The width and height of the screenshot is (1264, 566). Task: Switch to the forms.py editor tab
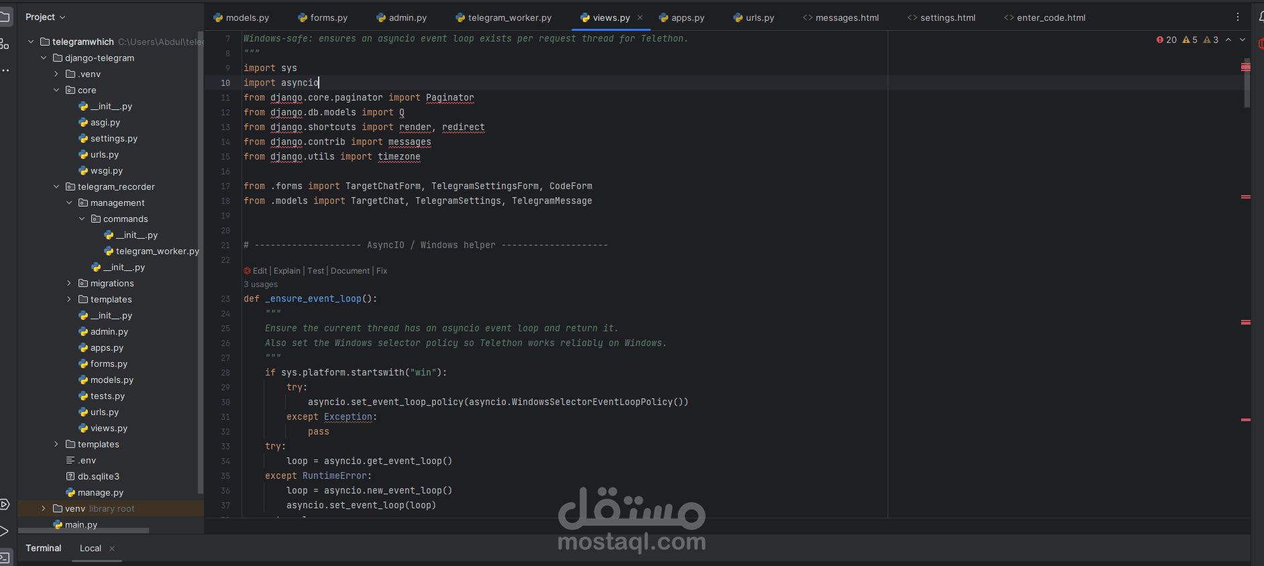pyautogui.click(x=323, y=17)
